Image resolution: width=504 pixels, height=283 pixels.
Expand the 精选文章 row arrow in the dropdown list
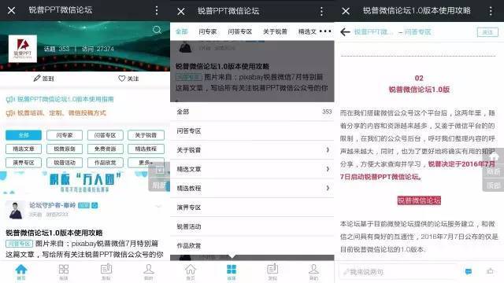coord(328,169)
